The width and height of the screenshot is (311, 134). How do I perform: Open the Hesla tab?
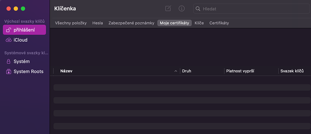pos(98,23)
